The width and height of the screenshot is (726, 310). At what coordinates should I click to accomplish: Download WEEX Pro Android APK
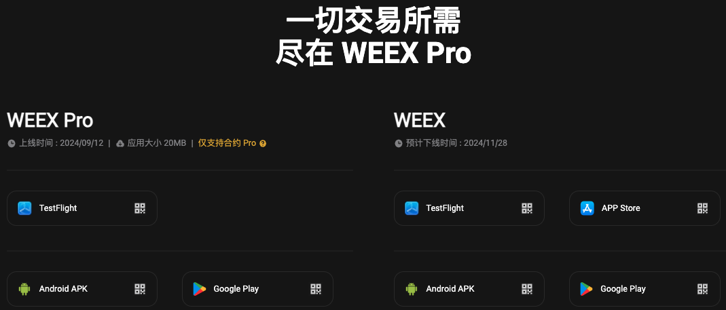[82, 289]
